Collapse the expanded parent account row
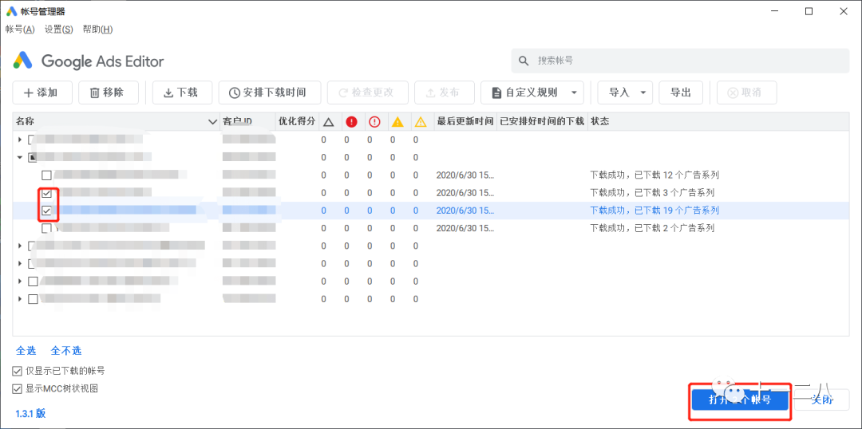862x429 pixels. [x=20, y=158]
